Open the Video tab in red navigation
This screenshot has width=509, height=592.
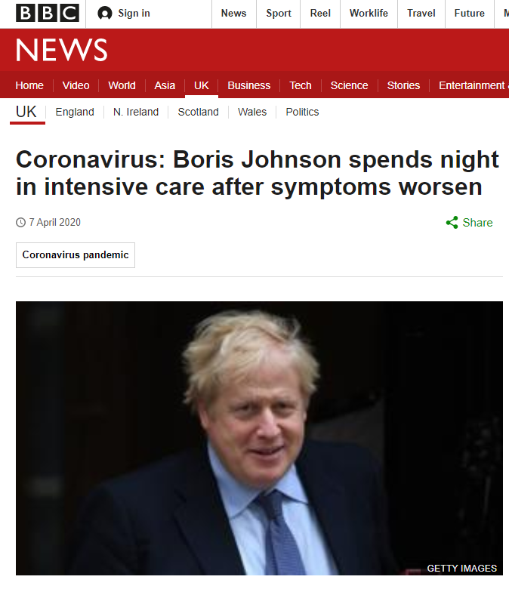[76, 85]
